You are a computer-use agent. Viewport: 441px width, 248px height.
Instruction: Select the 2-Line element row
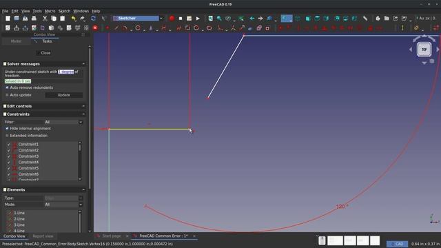coord(42,219)
